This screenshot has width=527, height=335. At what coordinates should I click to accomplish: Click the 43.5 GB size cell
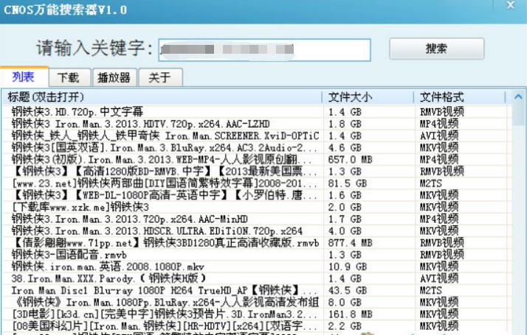[x=347, y=290]
